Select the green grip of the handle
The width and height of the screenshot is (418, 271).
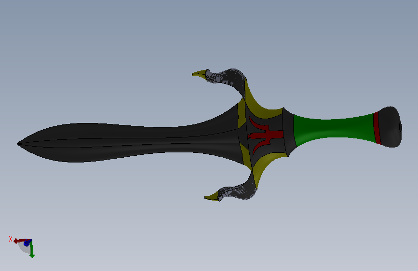click(x=335, y=130)
